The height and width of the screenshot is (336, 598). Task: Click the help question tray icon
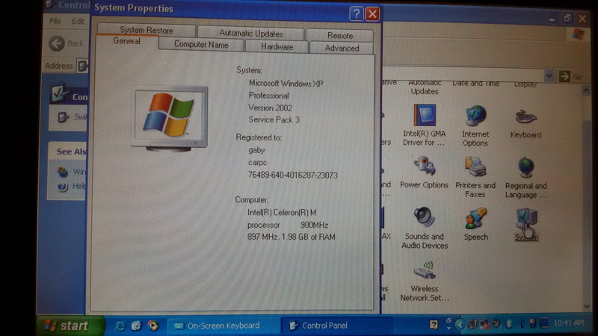click(434, 325)
